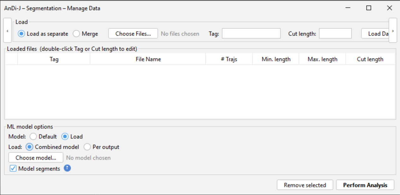Image resolution: width=400 pixels, height=195 pixels.
Task: Start Perform Analysis
Action: pyautogui.click(x=365, y=185)
